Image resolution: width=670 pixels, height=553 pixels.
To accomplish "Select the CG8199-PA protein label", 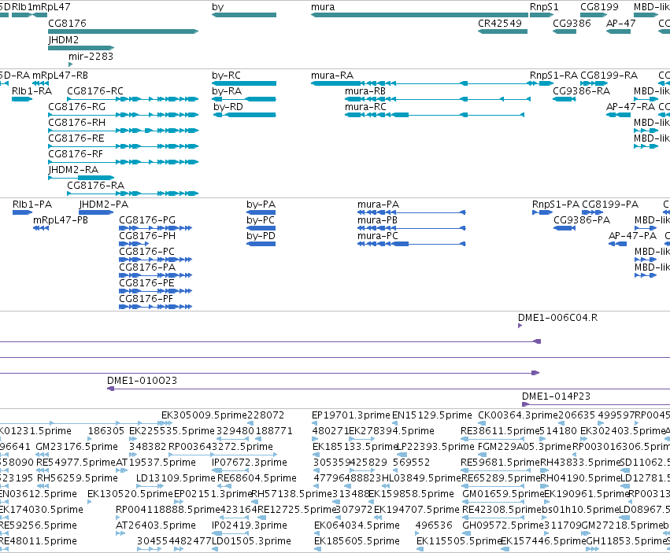I will click(610, 204).
